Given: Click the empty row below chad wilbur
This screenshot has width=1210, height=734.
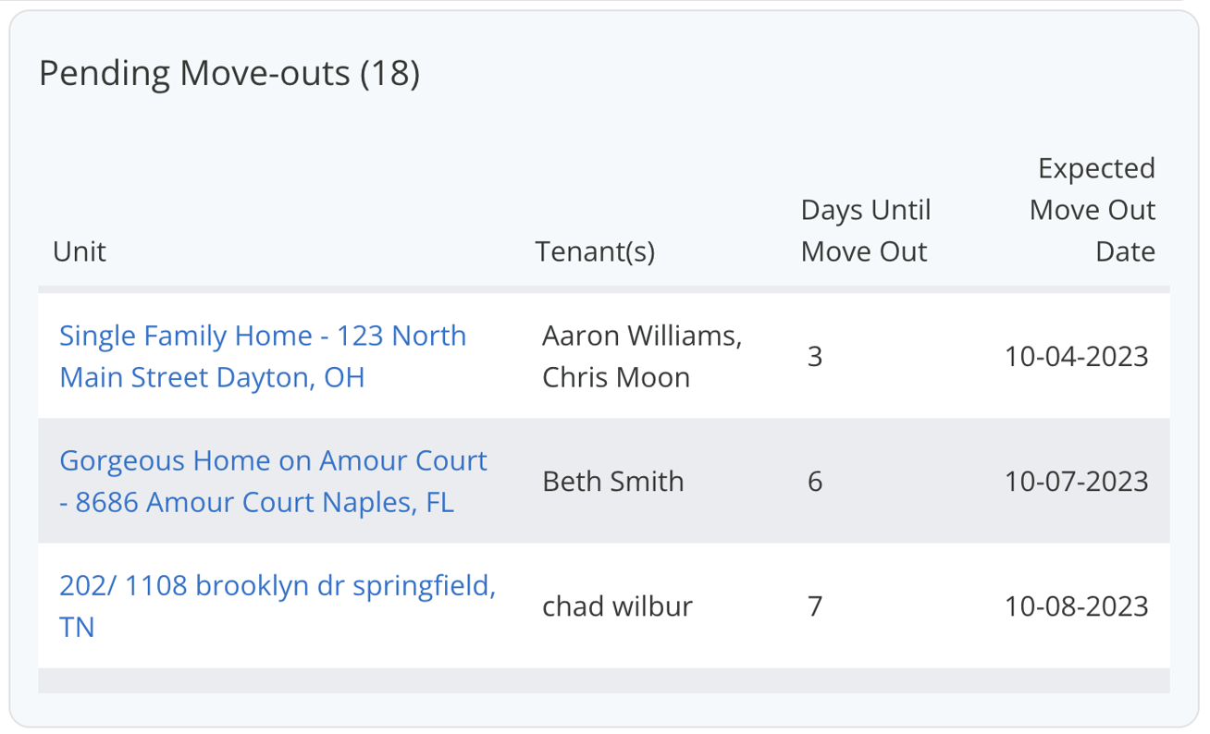Looking at the screenshot, I should point(605,681).
